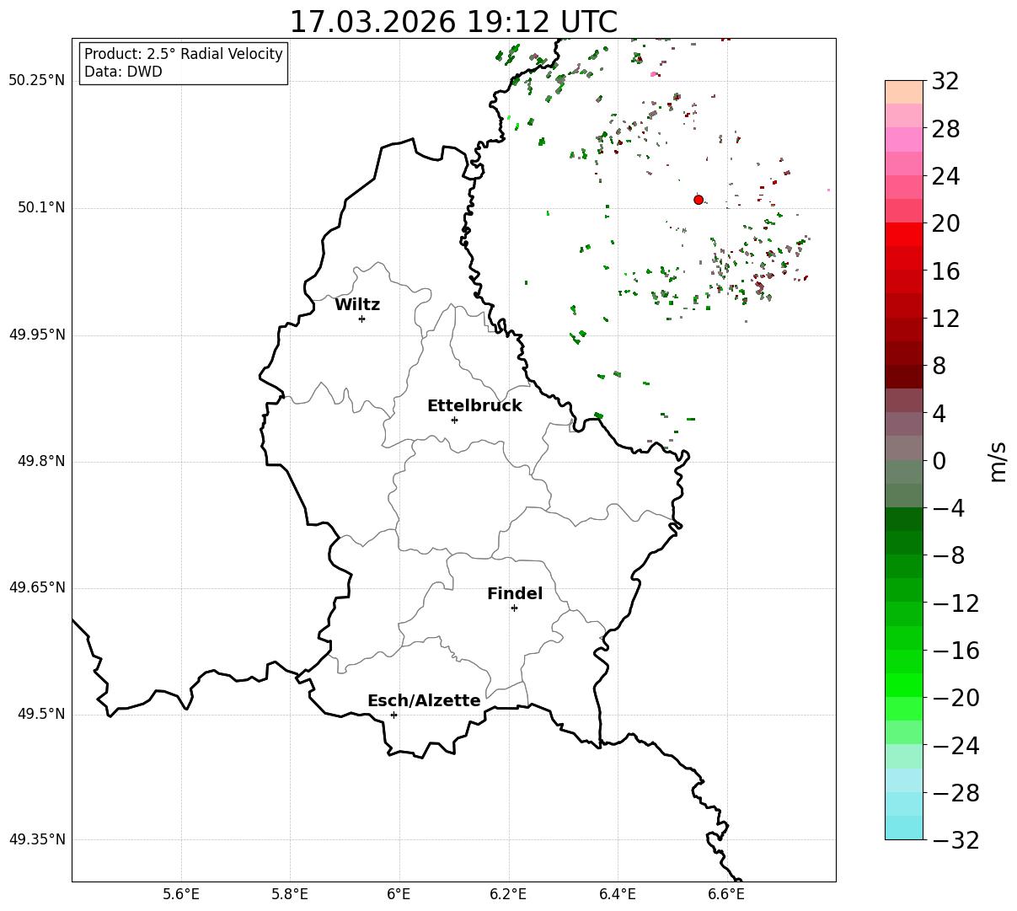Image resolution: width=1017 pixels, height=911 pixels.
Task: Click the colorbar tick label −20
Action: click(x=955, y=699)
